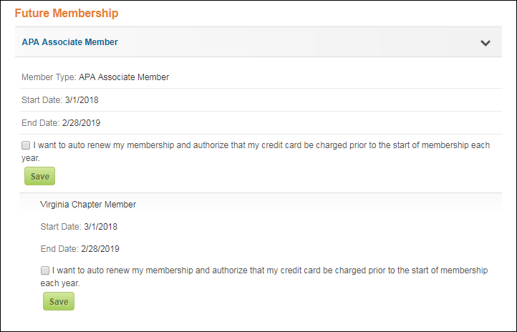
Task: Click the APA End Date value 2/28/2019
Action: click(x=81, y=123)
